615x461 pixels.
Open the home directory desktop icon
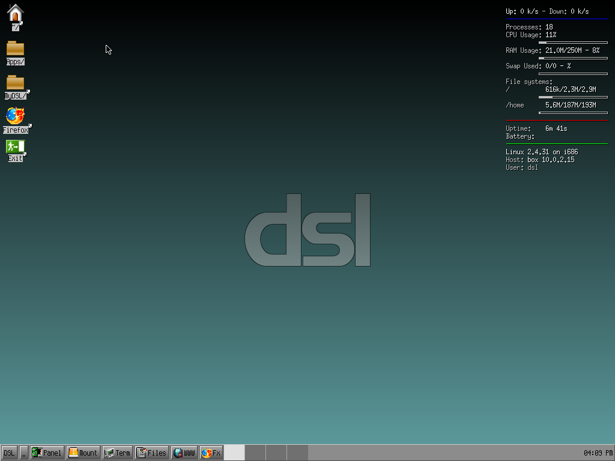(x=15, y=14)
